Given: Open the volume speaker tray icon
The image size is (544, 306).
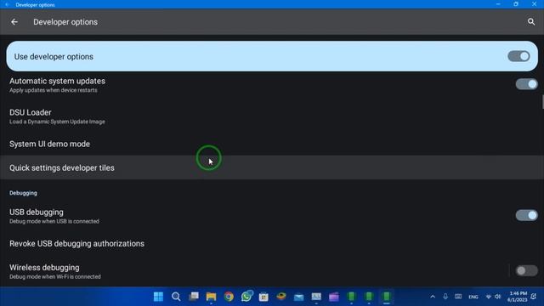Looking at the screenshot, I should 498,297.
